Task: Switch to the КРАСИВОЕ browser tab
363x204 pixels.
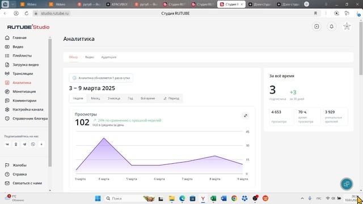Action: (x=117, y=4)
